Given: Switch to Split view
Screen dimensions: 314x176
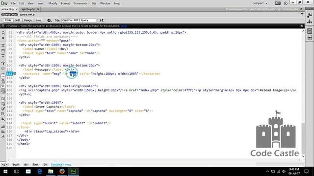Looking at the screenshot, I should point(18,21).
